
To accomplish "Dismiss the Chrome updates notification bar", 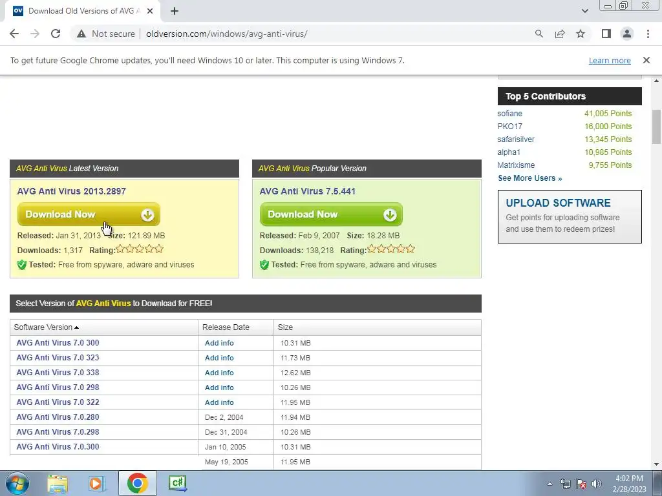I will [x=646, y=60].
